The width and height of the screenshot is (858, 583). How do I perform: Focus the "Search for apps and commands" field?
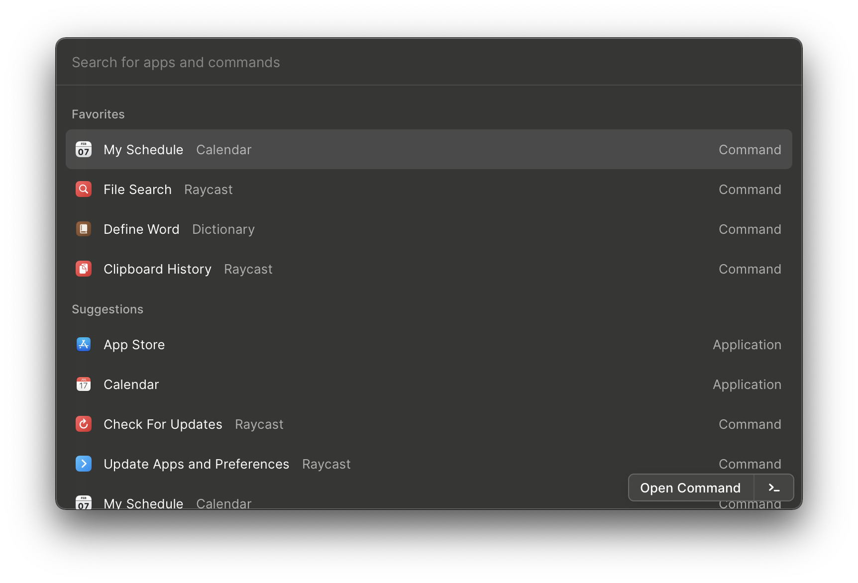[428, 62]
